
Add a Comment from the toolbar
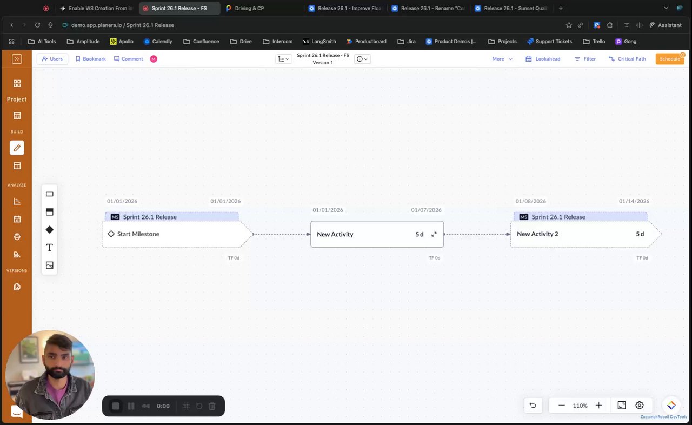129,59
